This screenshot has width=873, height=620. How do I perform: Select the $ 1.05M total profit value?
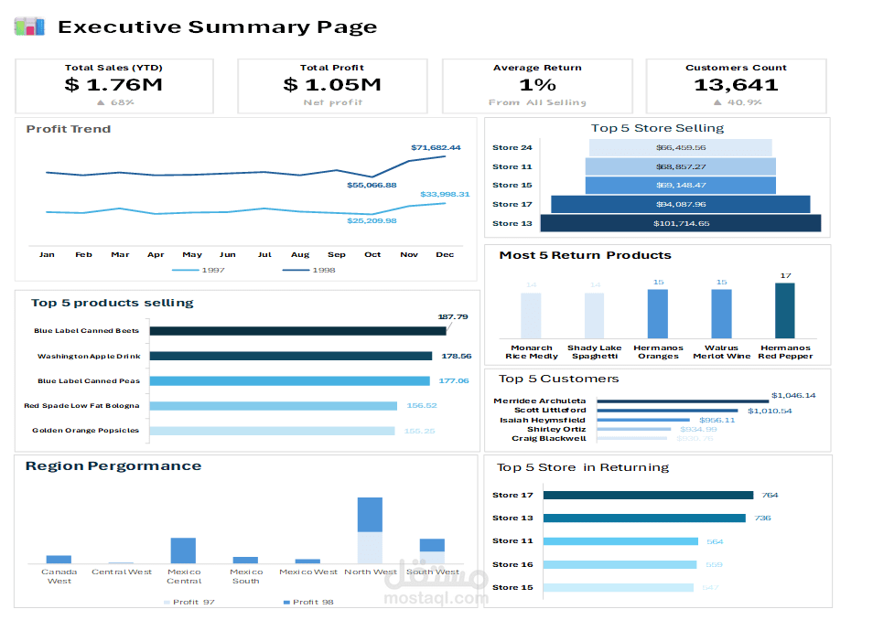332,85
